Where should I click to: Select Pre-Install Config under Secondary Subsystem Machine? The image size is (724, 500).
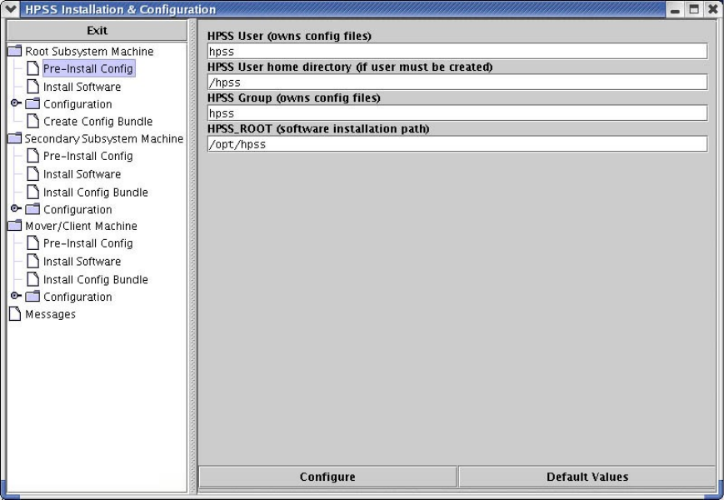[x=88, y=156]
